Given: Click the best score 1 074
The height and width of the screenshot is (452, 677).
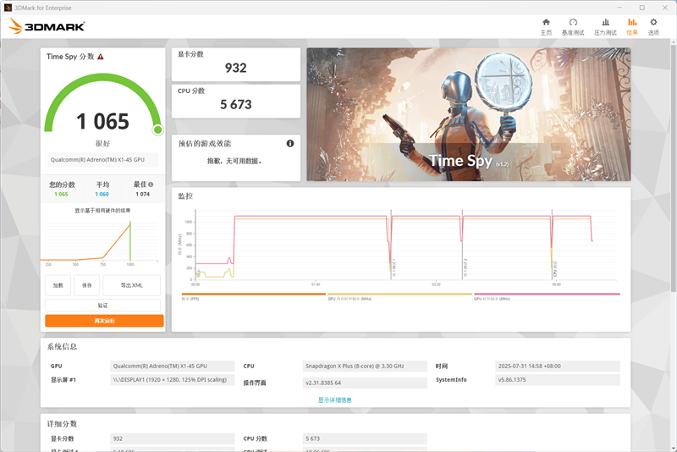Looking at the screenshot, I should (x=142, y=195).
